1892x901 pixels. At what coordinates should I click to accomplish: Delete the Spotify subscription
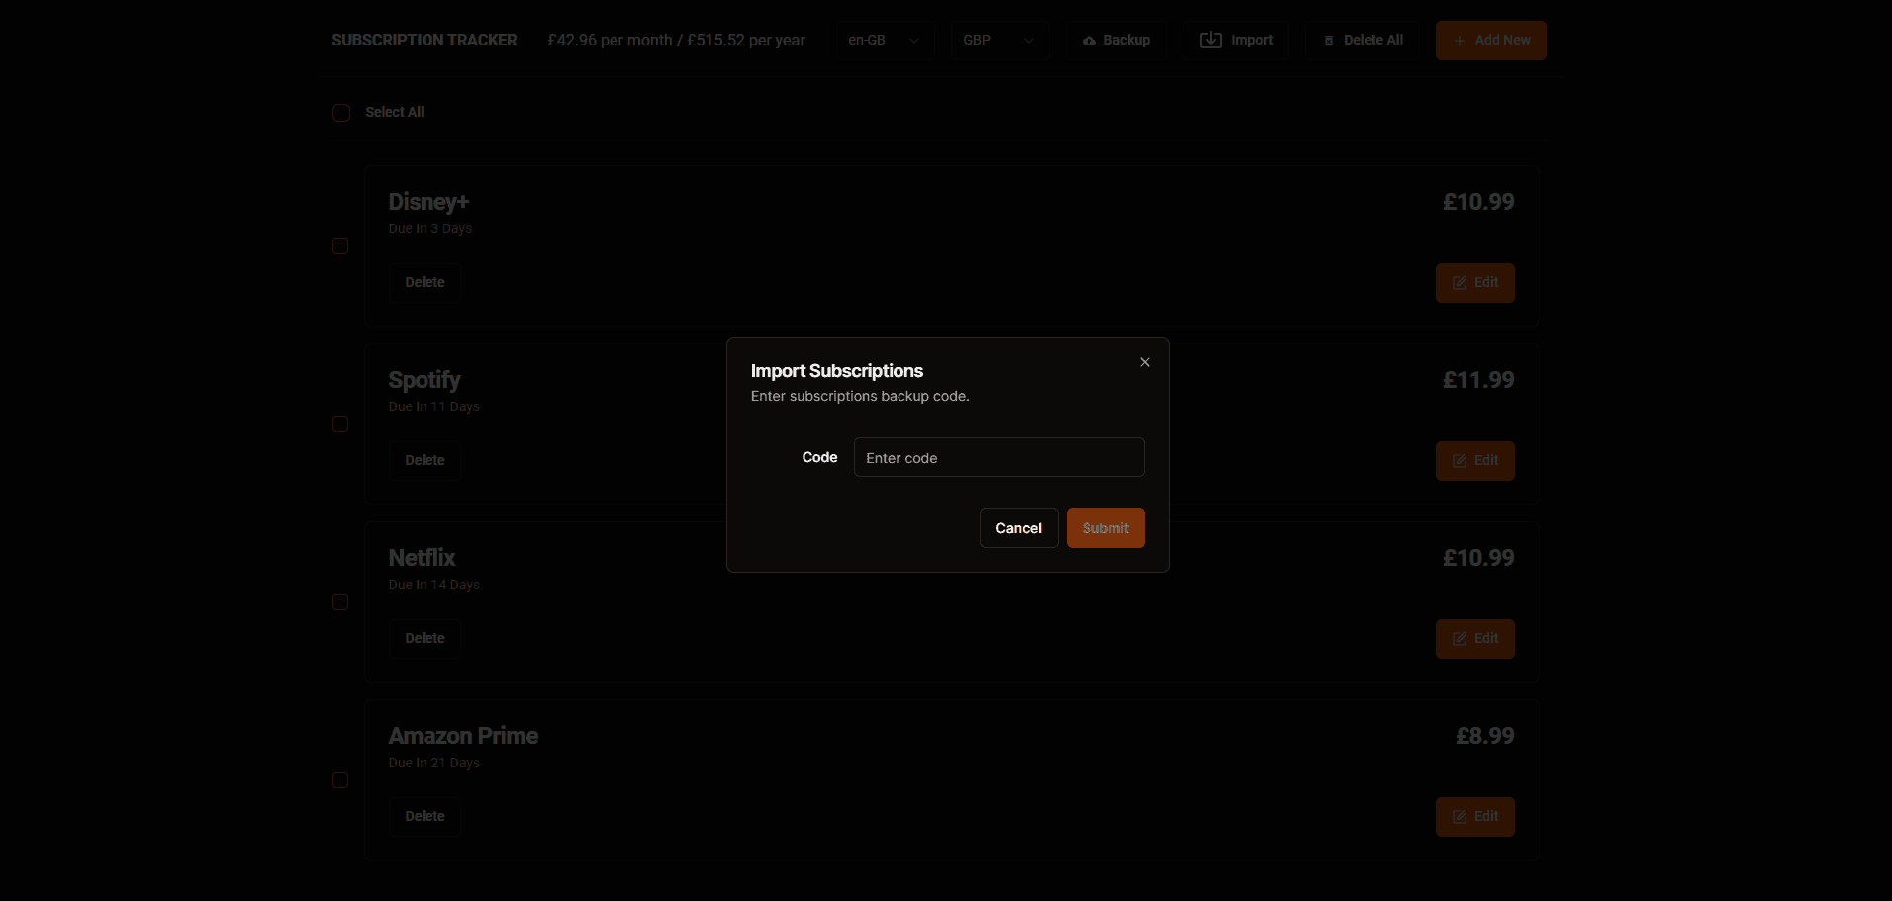425,461
